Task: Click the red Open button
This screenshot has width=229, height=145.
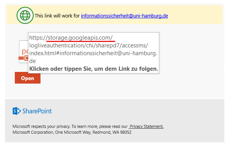Action: pos(28,78)
